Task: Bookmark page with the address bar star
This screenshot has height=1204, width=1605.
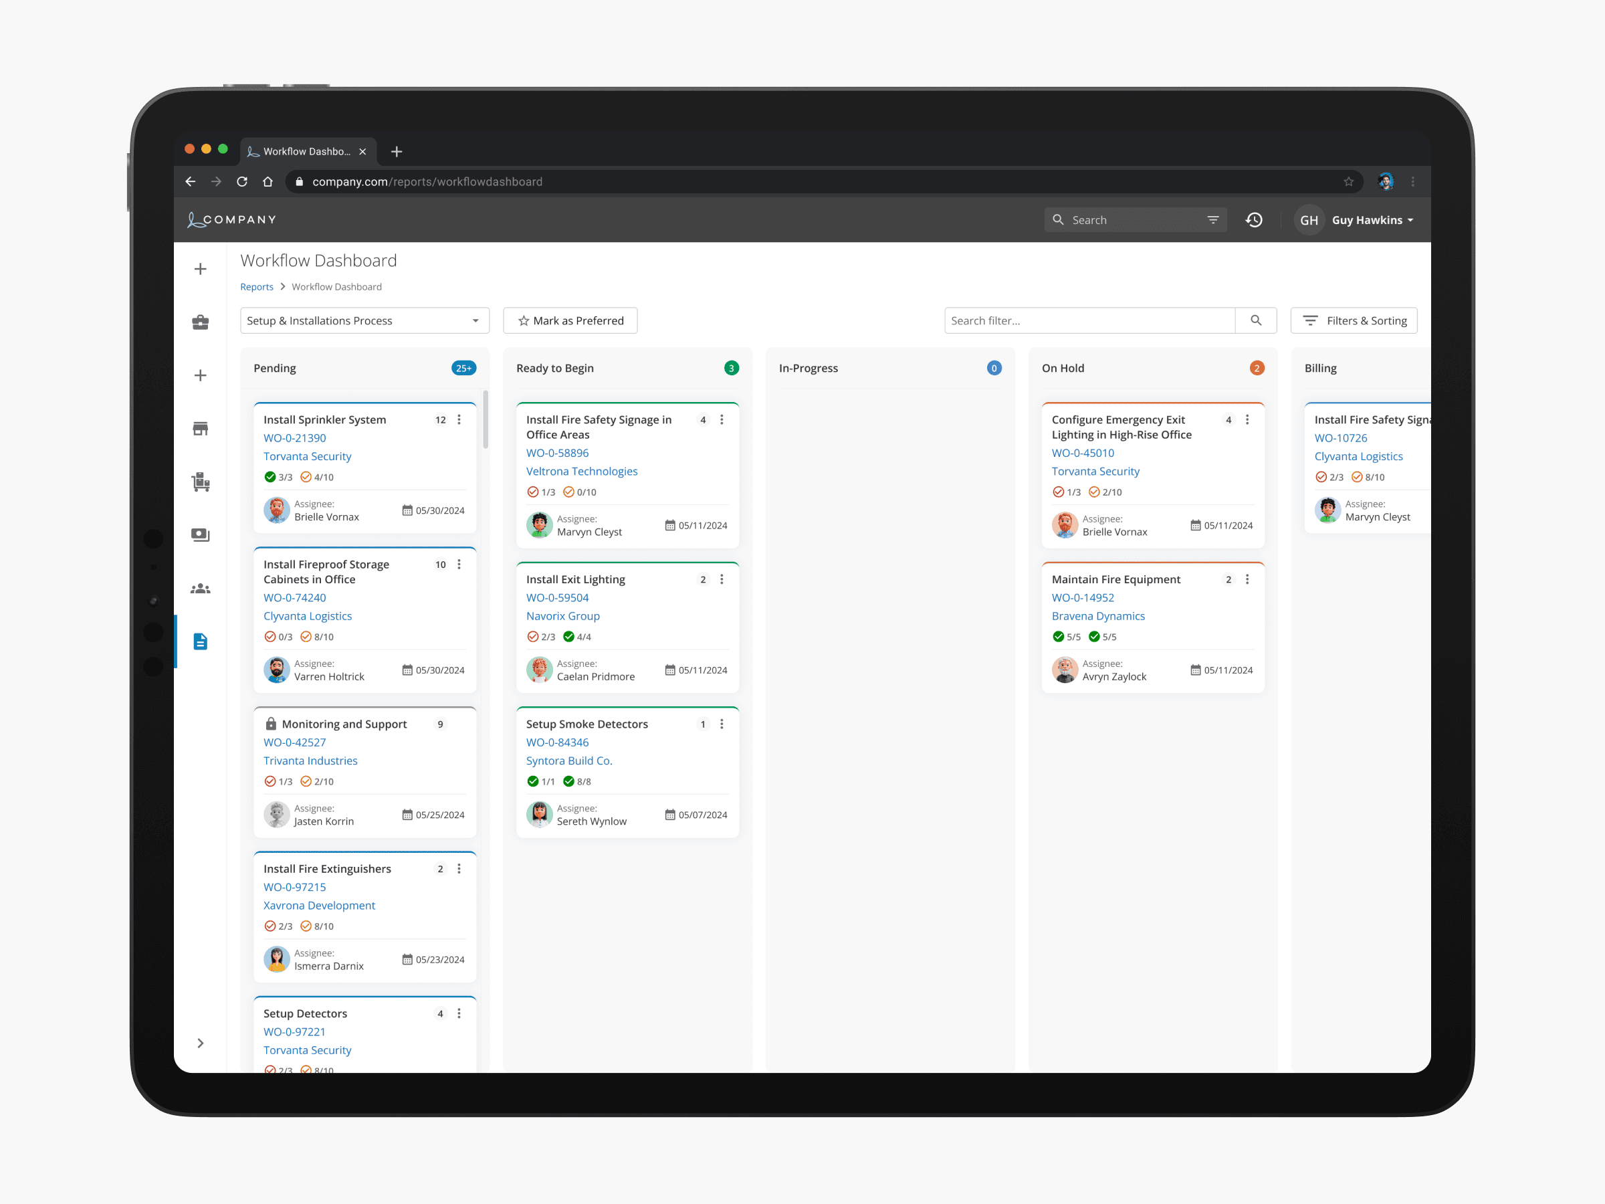Action: [1348, 181]
